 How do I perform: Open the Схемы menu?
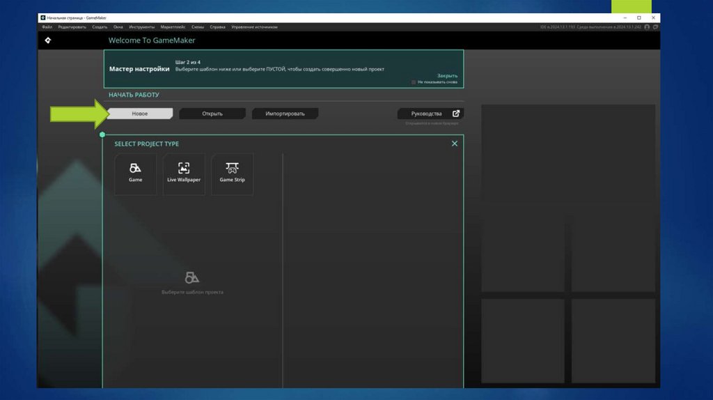point(198,27)
